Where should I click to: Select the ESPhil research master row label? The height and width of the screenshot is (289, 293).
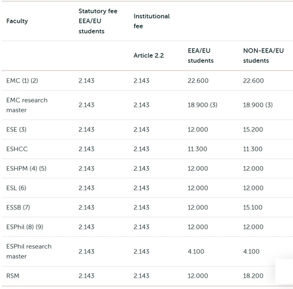tap(29, 251)
